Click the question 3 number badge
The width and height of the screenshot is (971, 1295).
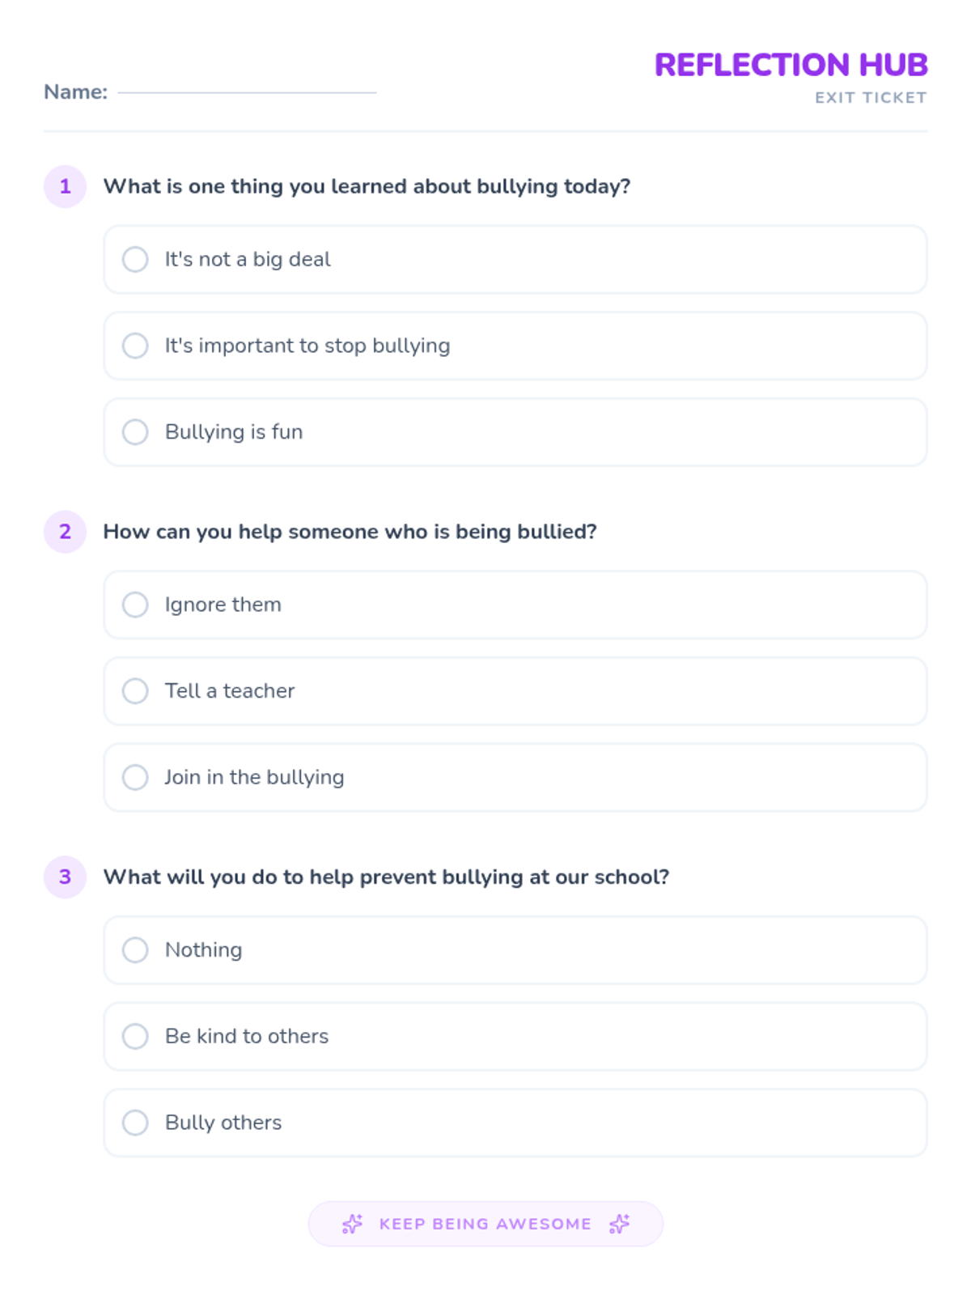pyautogui.click(x=65, y=877)
